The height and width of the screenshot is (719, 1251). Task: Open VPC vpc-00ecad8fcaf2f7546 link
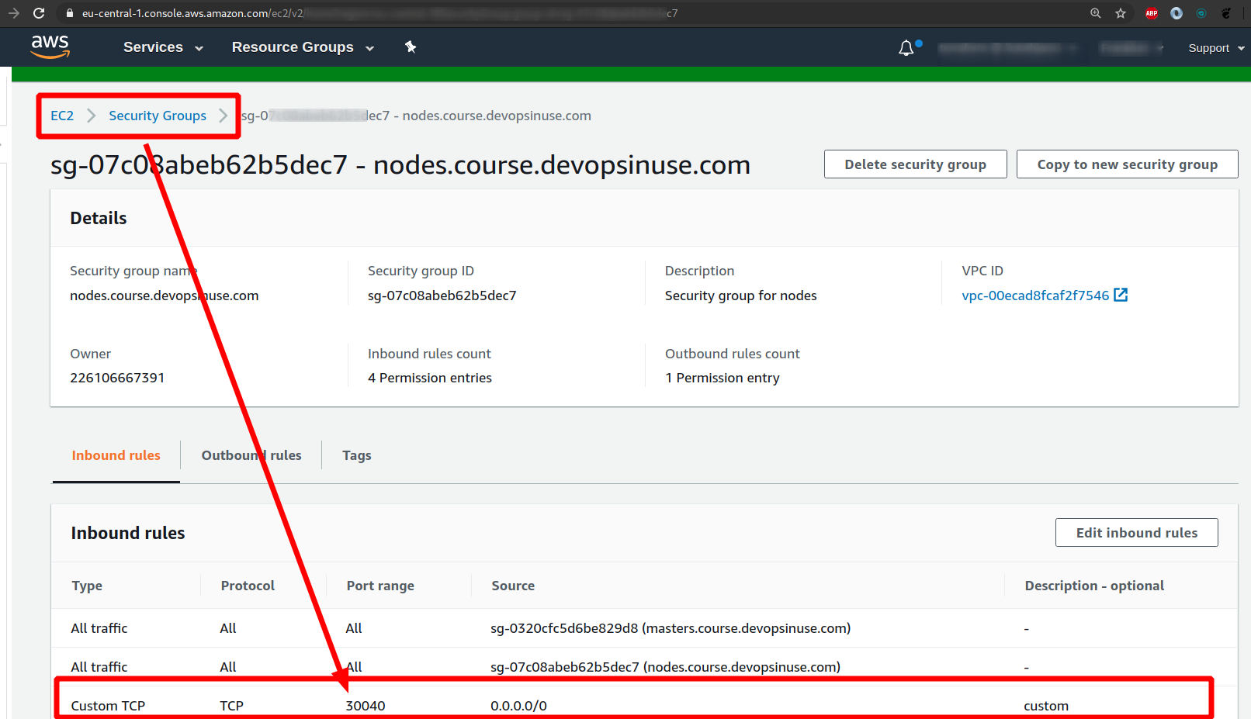1035,296
